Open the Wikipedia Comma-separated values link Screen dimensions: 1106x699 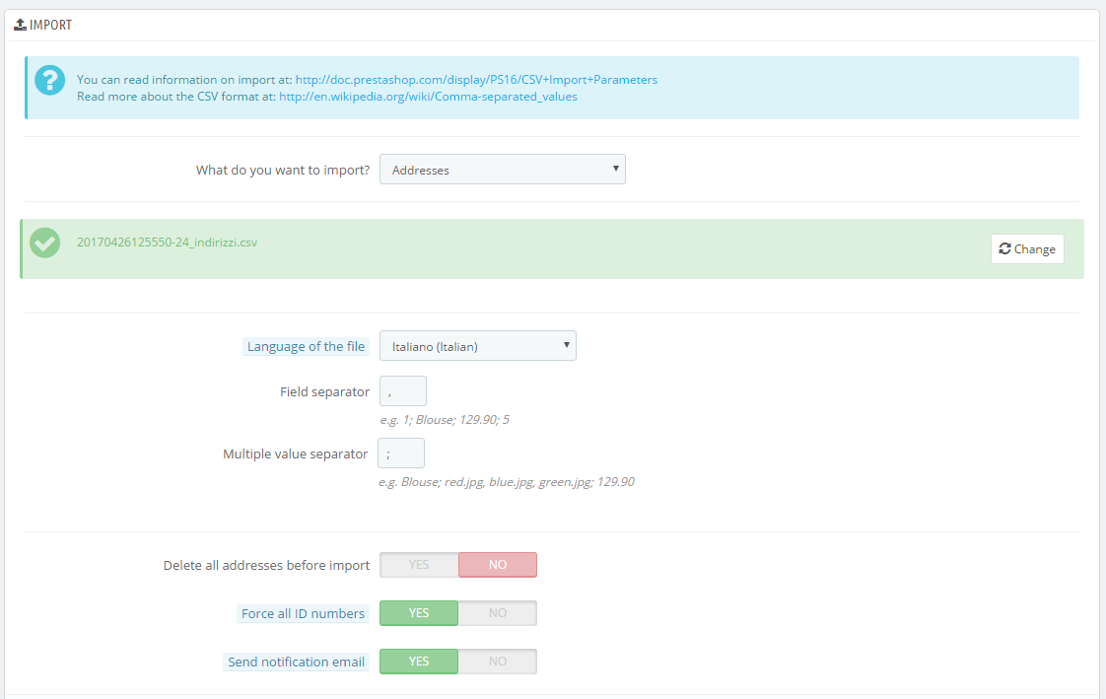428,97
